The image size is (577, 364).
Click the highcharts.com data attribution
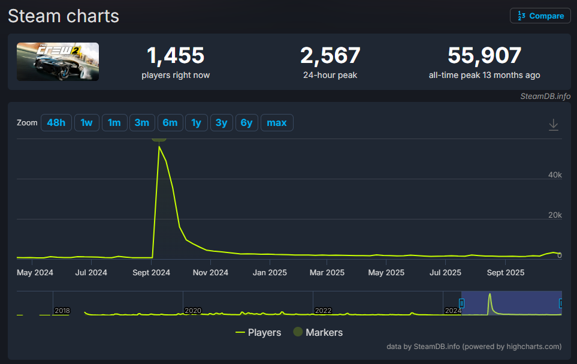tap(474, 347)
